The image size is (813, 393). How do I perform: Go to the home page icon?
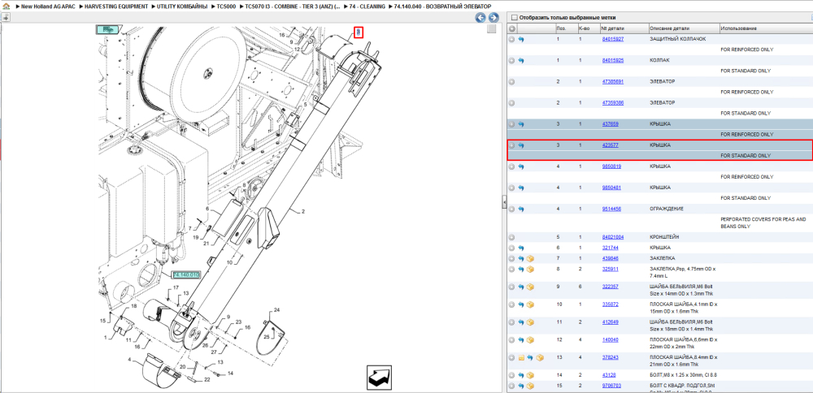5,6
